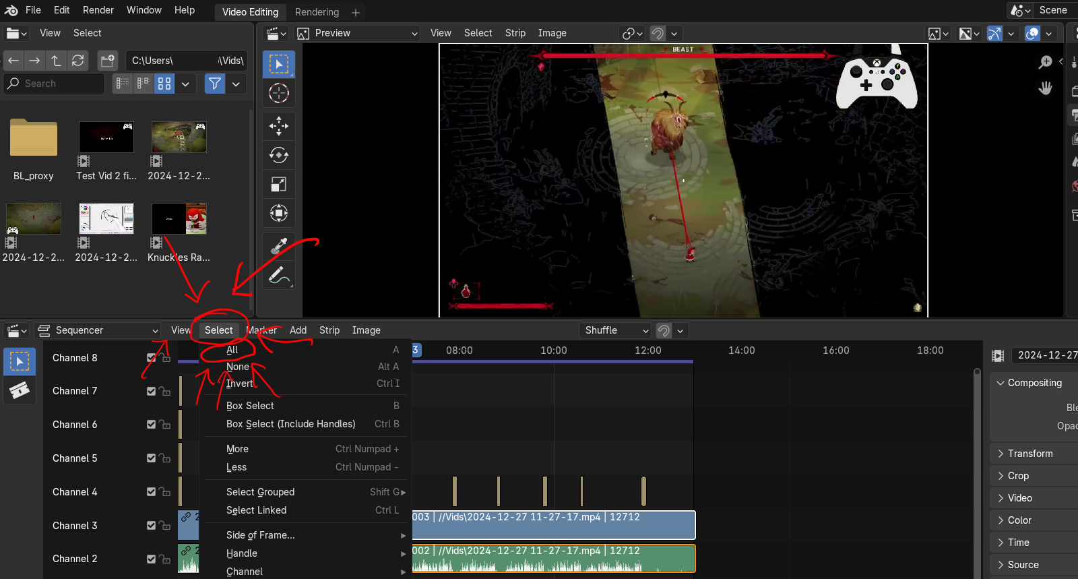Activate the Sample Color eyedropper tool
Image resolution: width=1078 pixels, height=579 pixels.
279,246
